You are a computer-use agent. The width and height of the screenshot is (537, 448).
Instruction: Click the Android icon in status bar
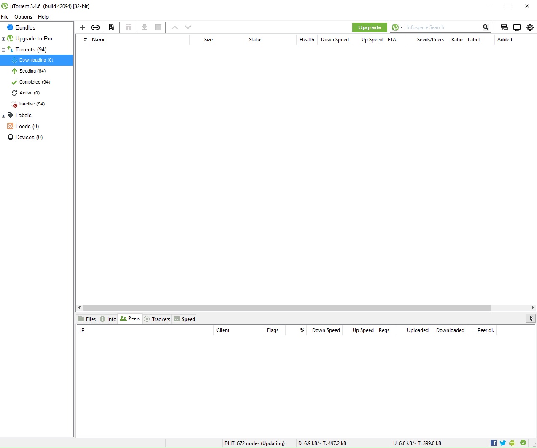[x=512, y=443]
